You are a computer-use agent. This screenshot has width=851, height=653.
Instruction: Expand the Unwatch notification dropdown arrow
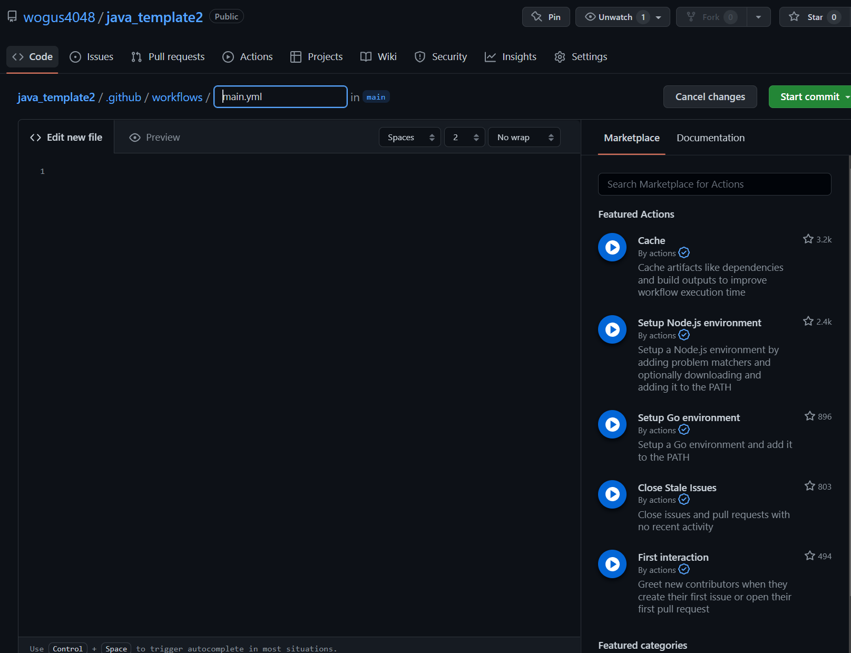coord(659,17)
